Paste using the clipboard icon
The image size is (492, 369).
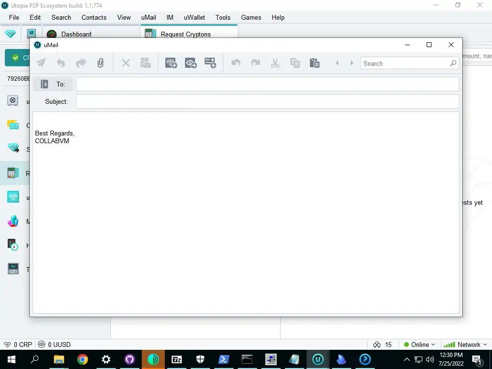[x=314, y=63]
